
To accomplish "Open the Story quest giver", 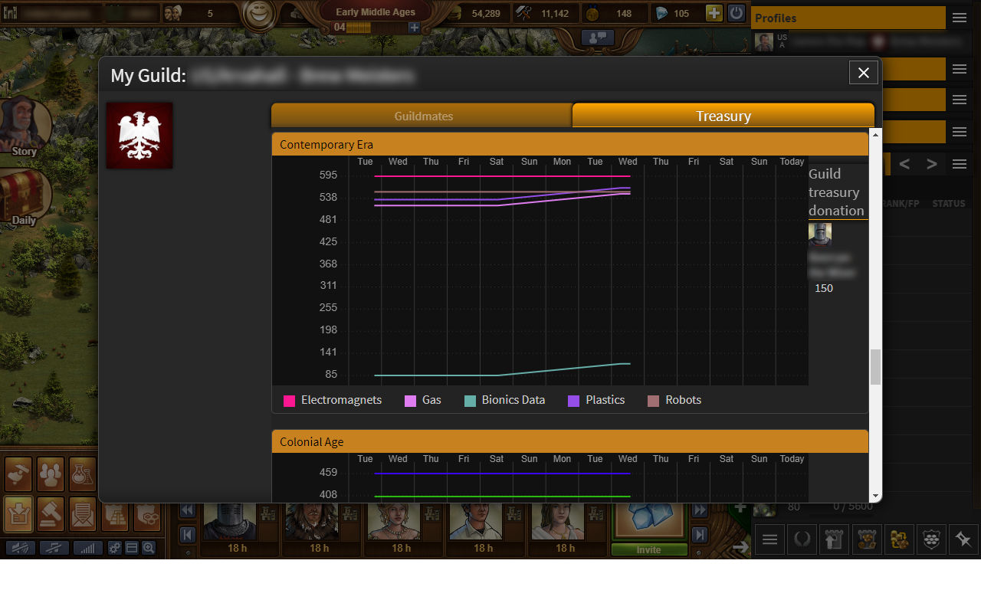I will point(25,126).
